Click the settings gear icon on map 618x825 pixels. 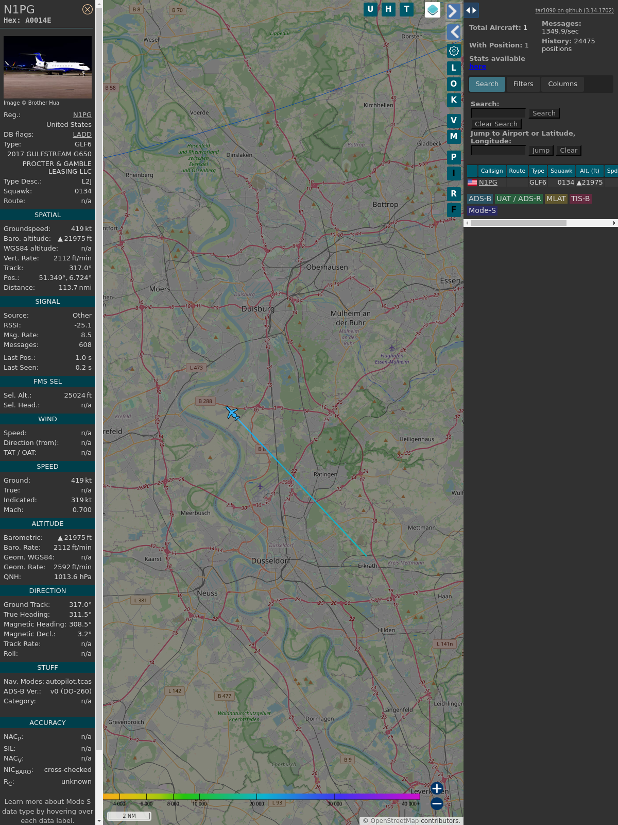pyautogui.click(x=454, y=51)
